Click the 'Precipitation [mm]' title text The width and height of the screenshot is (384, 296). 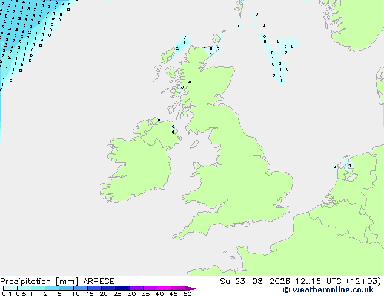pyautogui.click(x=39, y=282)
